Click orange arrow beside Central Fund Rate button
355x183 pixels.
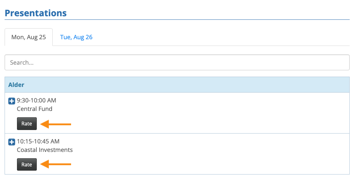pyautogui.click(x=56, y=124)
